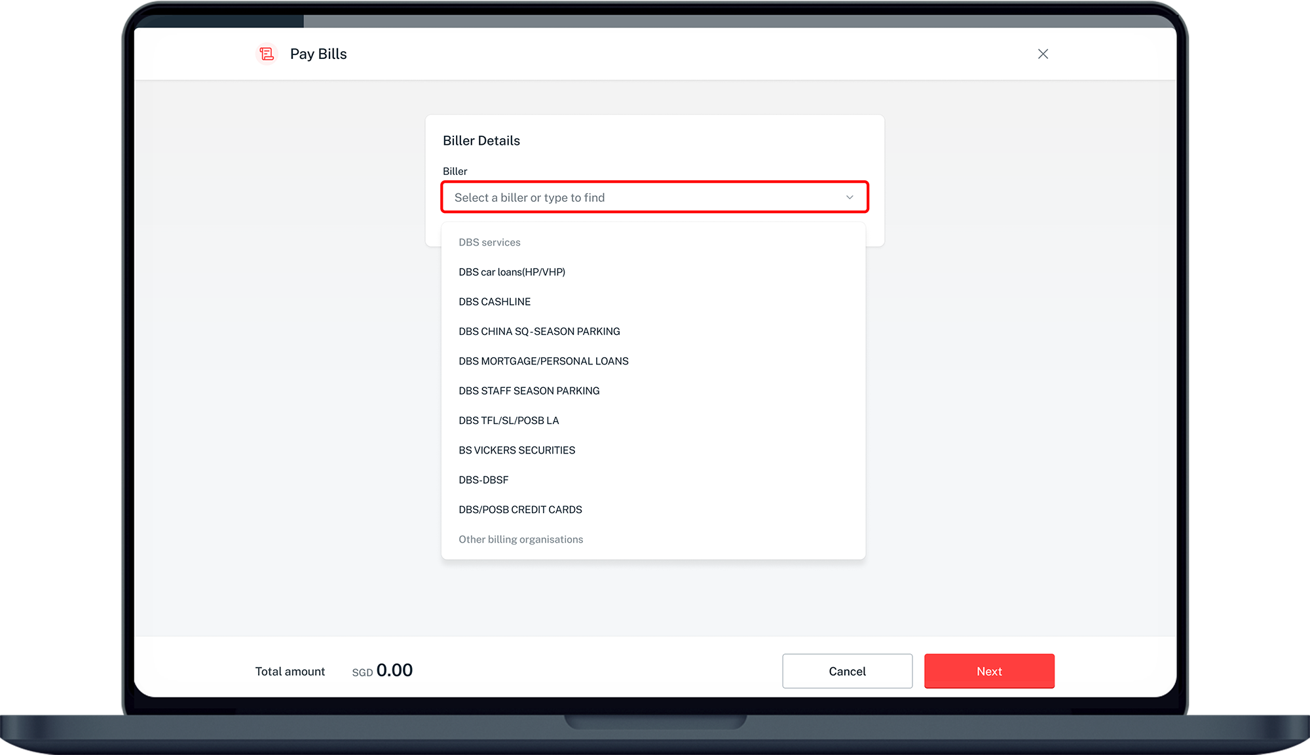This screenshot has height=755, width=1310.
Task: Select DBS/POSB CREDIT CARDS
Action: pos(521,509)
